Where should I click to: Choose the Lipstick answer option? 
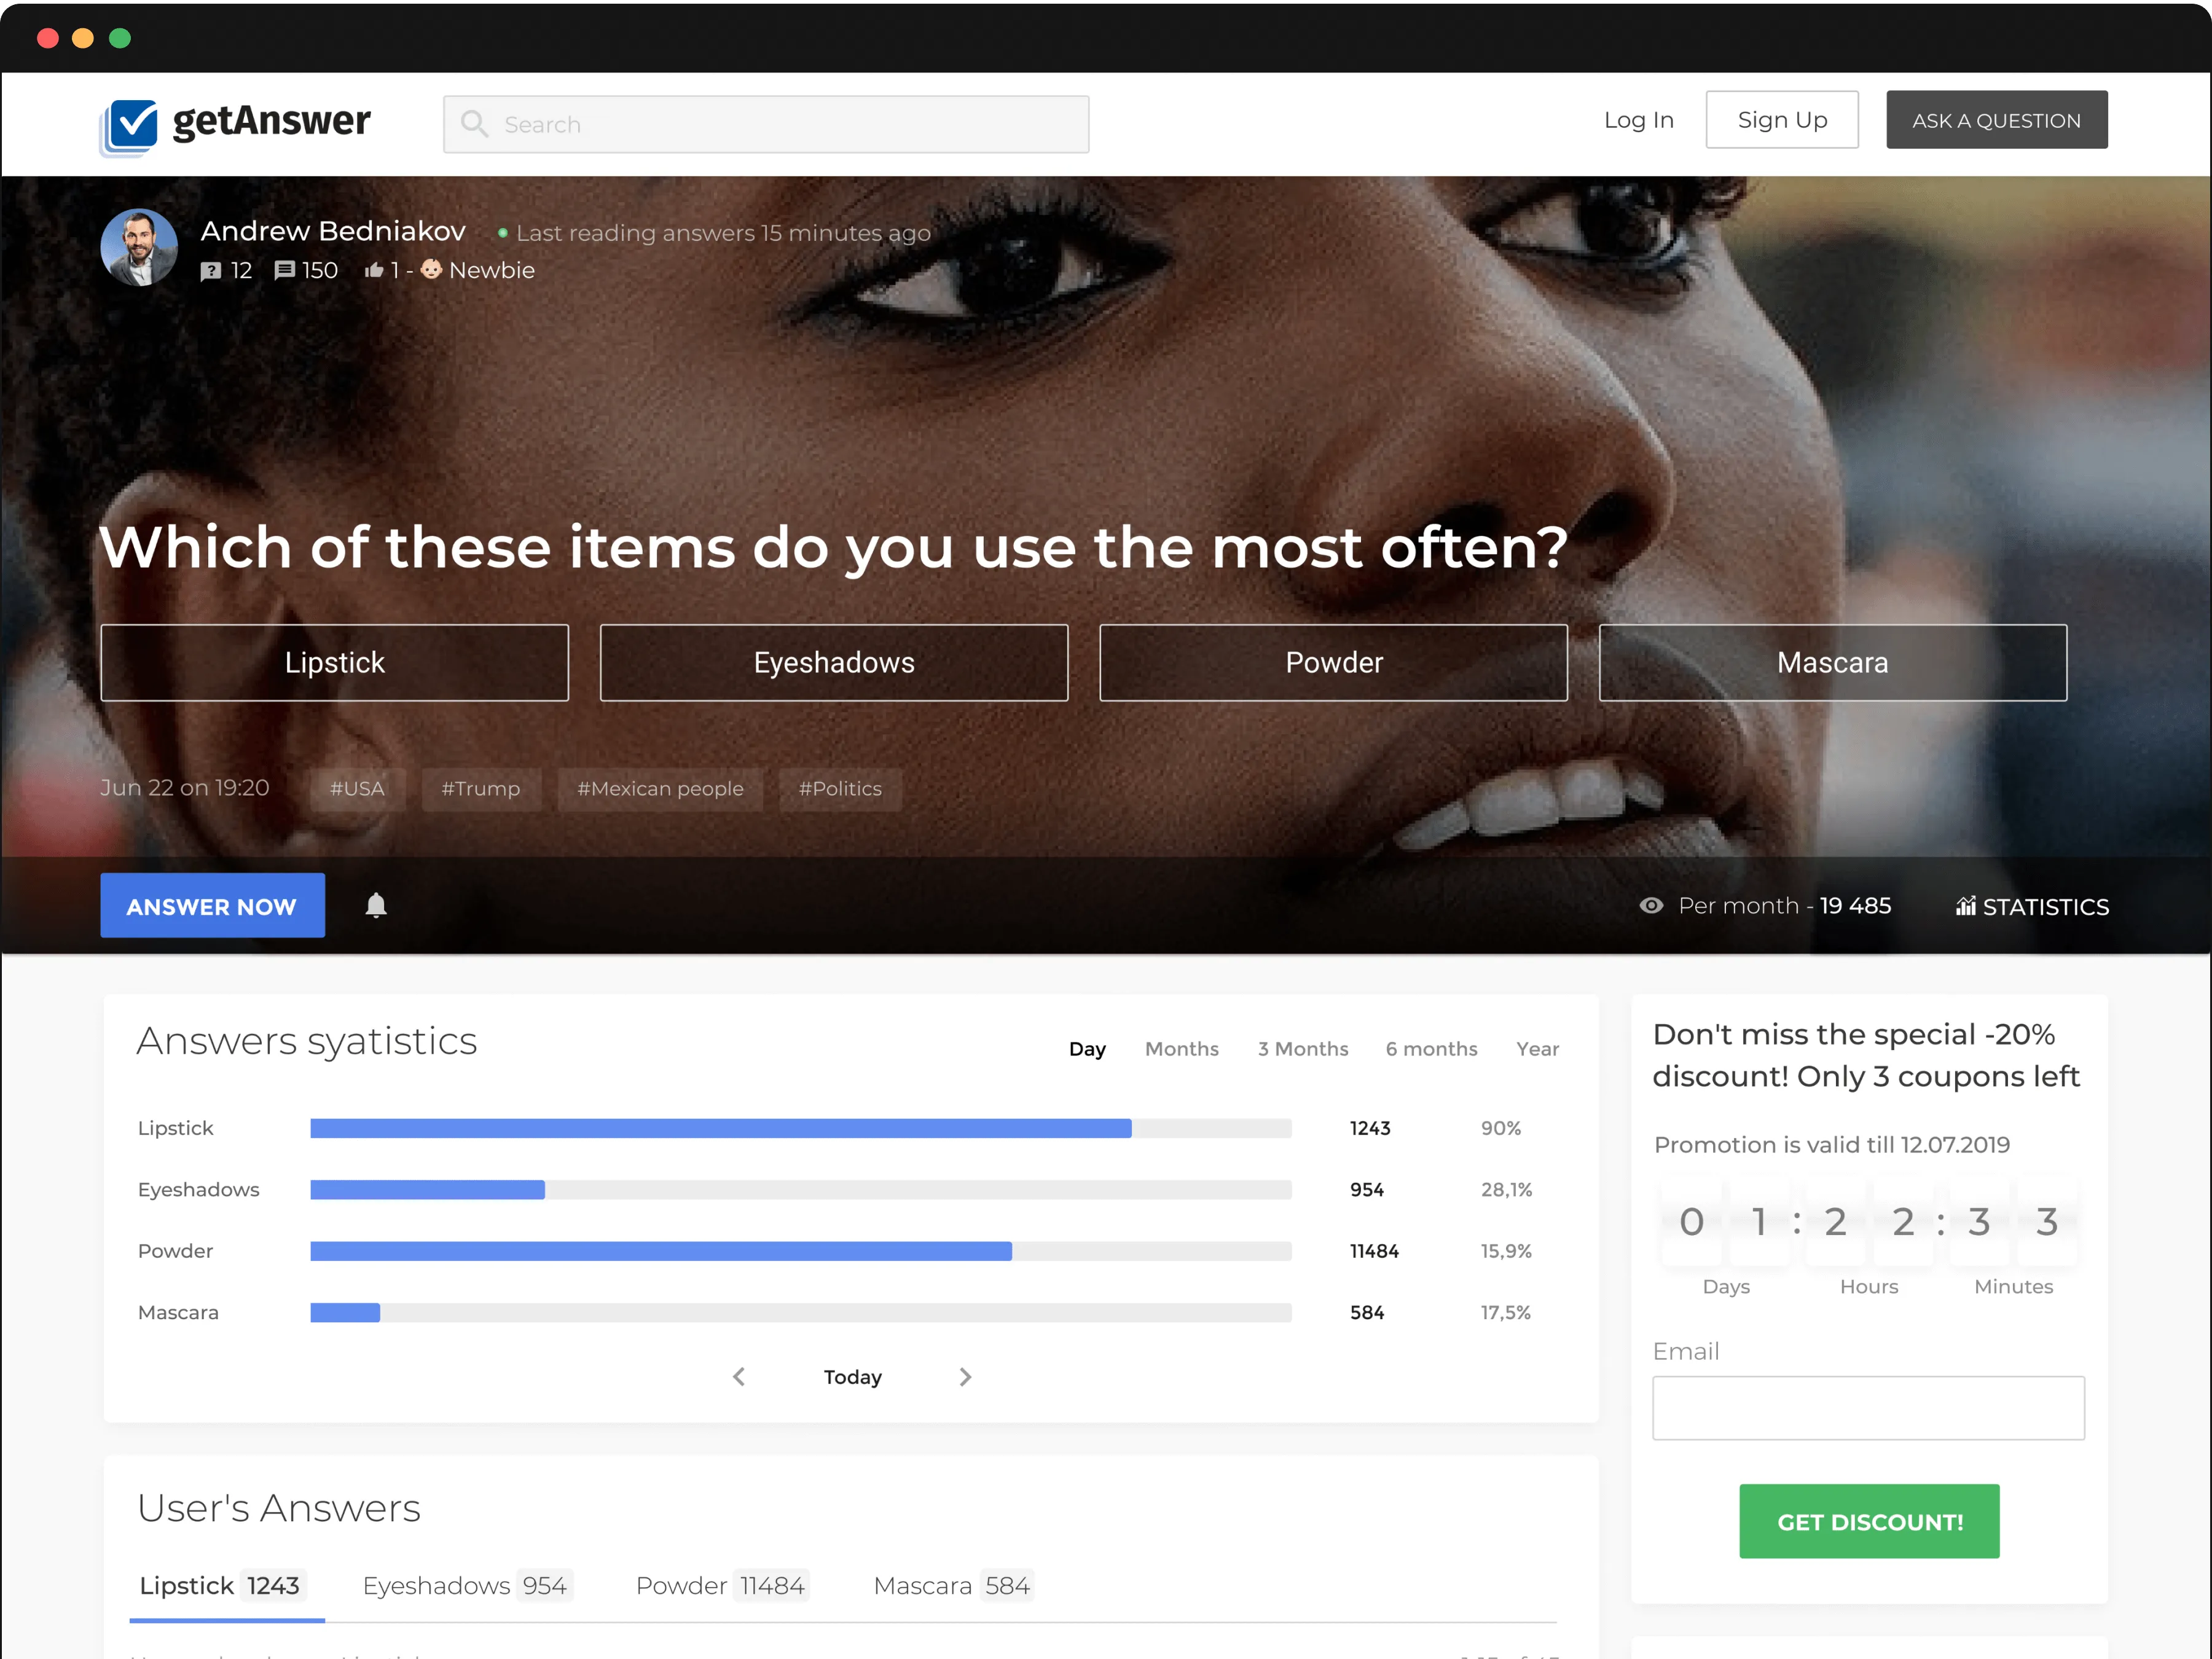[x=334, y=662]
